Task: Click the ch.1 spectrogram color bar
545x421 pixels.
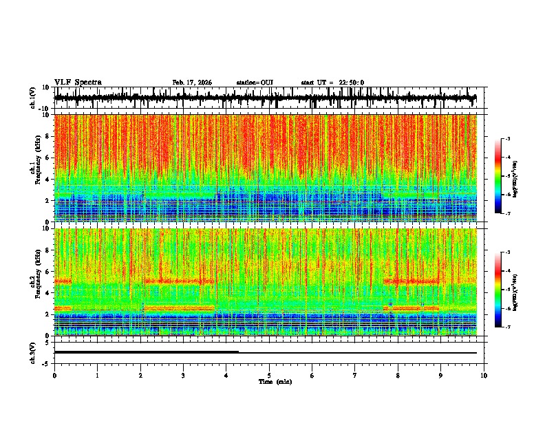Action: click(498, 175)
